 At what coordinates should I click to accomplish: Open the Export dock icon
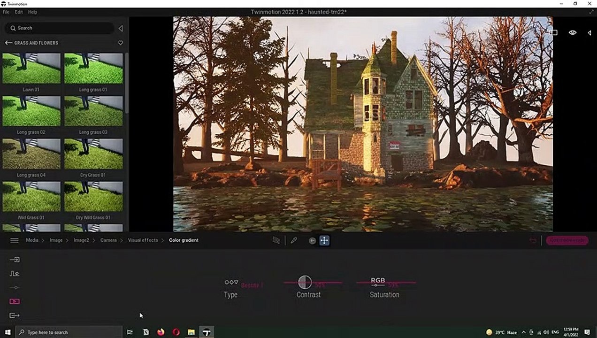pyautogui.click(x=15, y=315)
